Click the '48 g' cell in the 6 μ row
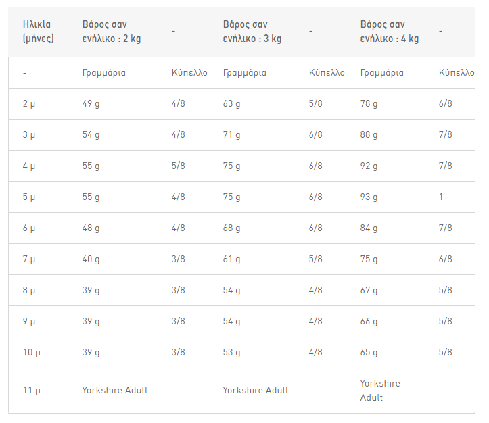Viewport: 489px width, 423px height. coord(91,228)
